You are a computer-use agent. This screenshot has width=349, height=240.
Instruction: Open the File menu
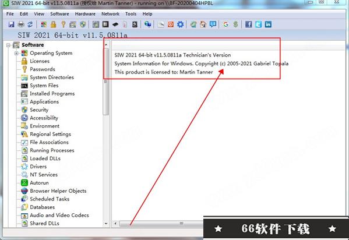point(10,14)
